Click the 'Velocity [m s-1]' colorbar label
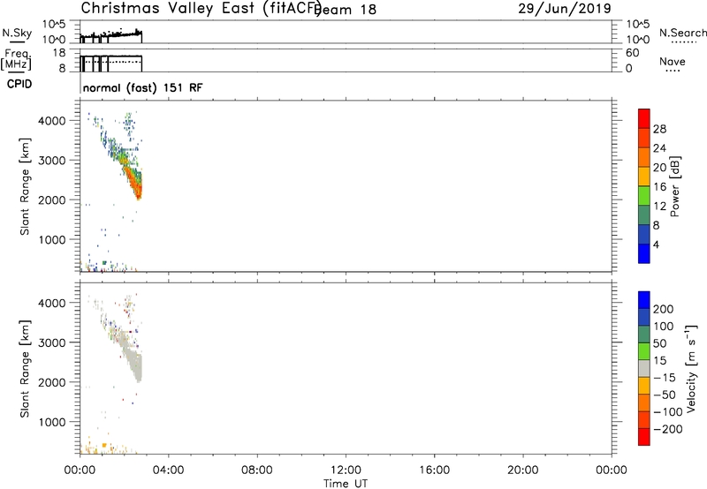707x489 pixels. coord(691,368)
